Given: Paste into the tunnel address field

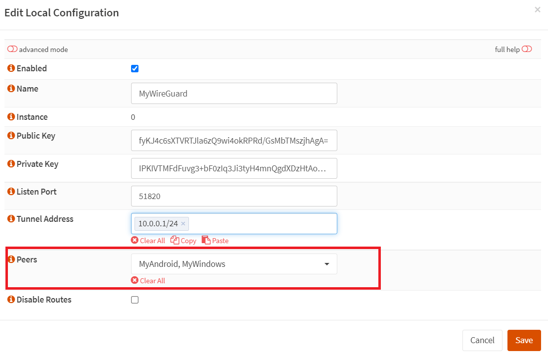Looking at the screenshot, I should [x=215, y=241].
